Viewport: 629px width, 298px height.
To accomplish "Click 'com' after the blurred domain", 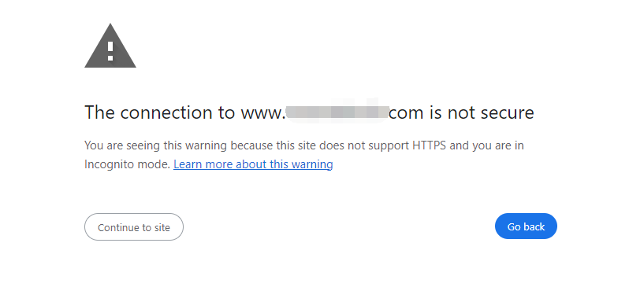I will 406,113.
